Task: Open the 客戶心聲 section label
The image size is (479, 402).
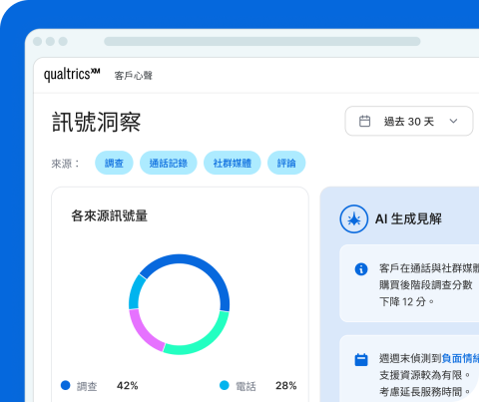Action: click(x=134, y=76)
